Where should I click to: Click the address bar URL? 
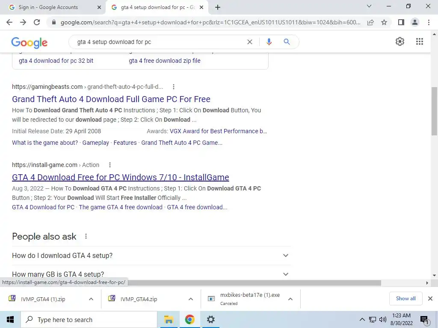pyautogui.click(x=210, y=22)
